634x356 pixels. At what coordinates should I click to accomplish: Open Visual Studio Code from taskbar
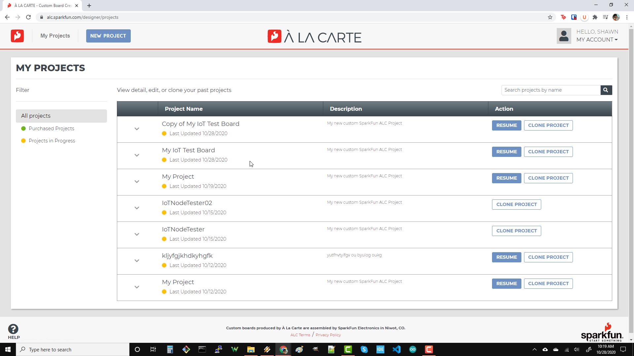[x=397, y=349]
